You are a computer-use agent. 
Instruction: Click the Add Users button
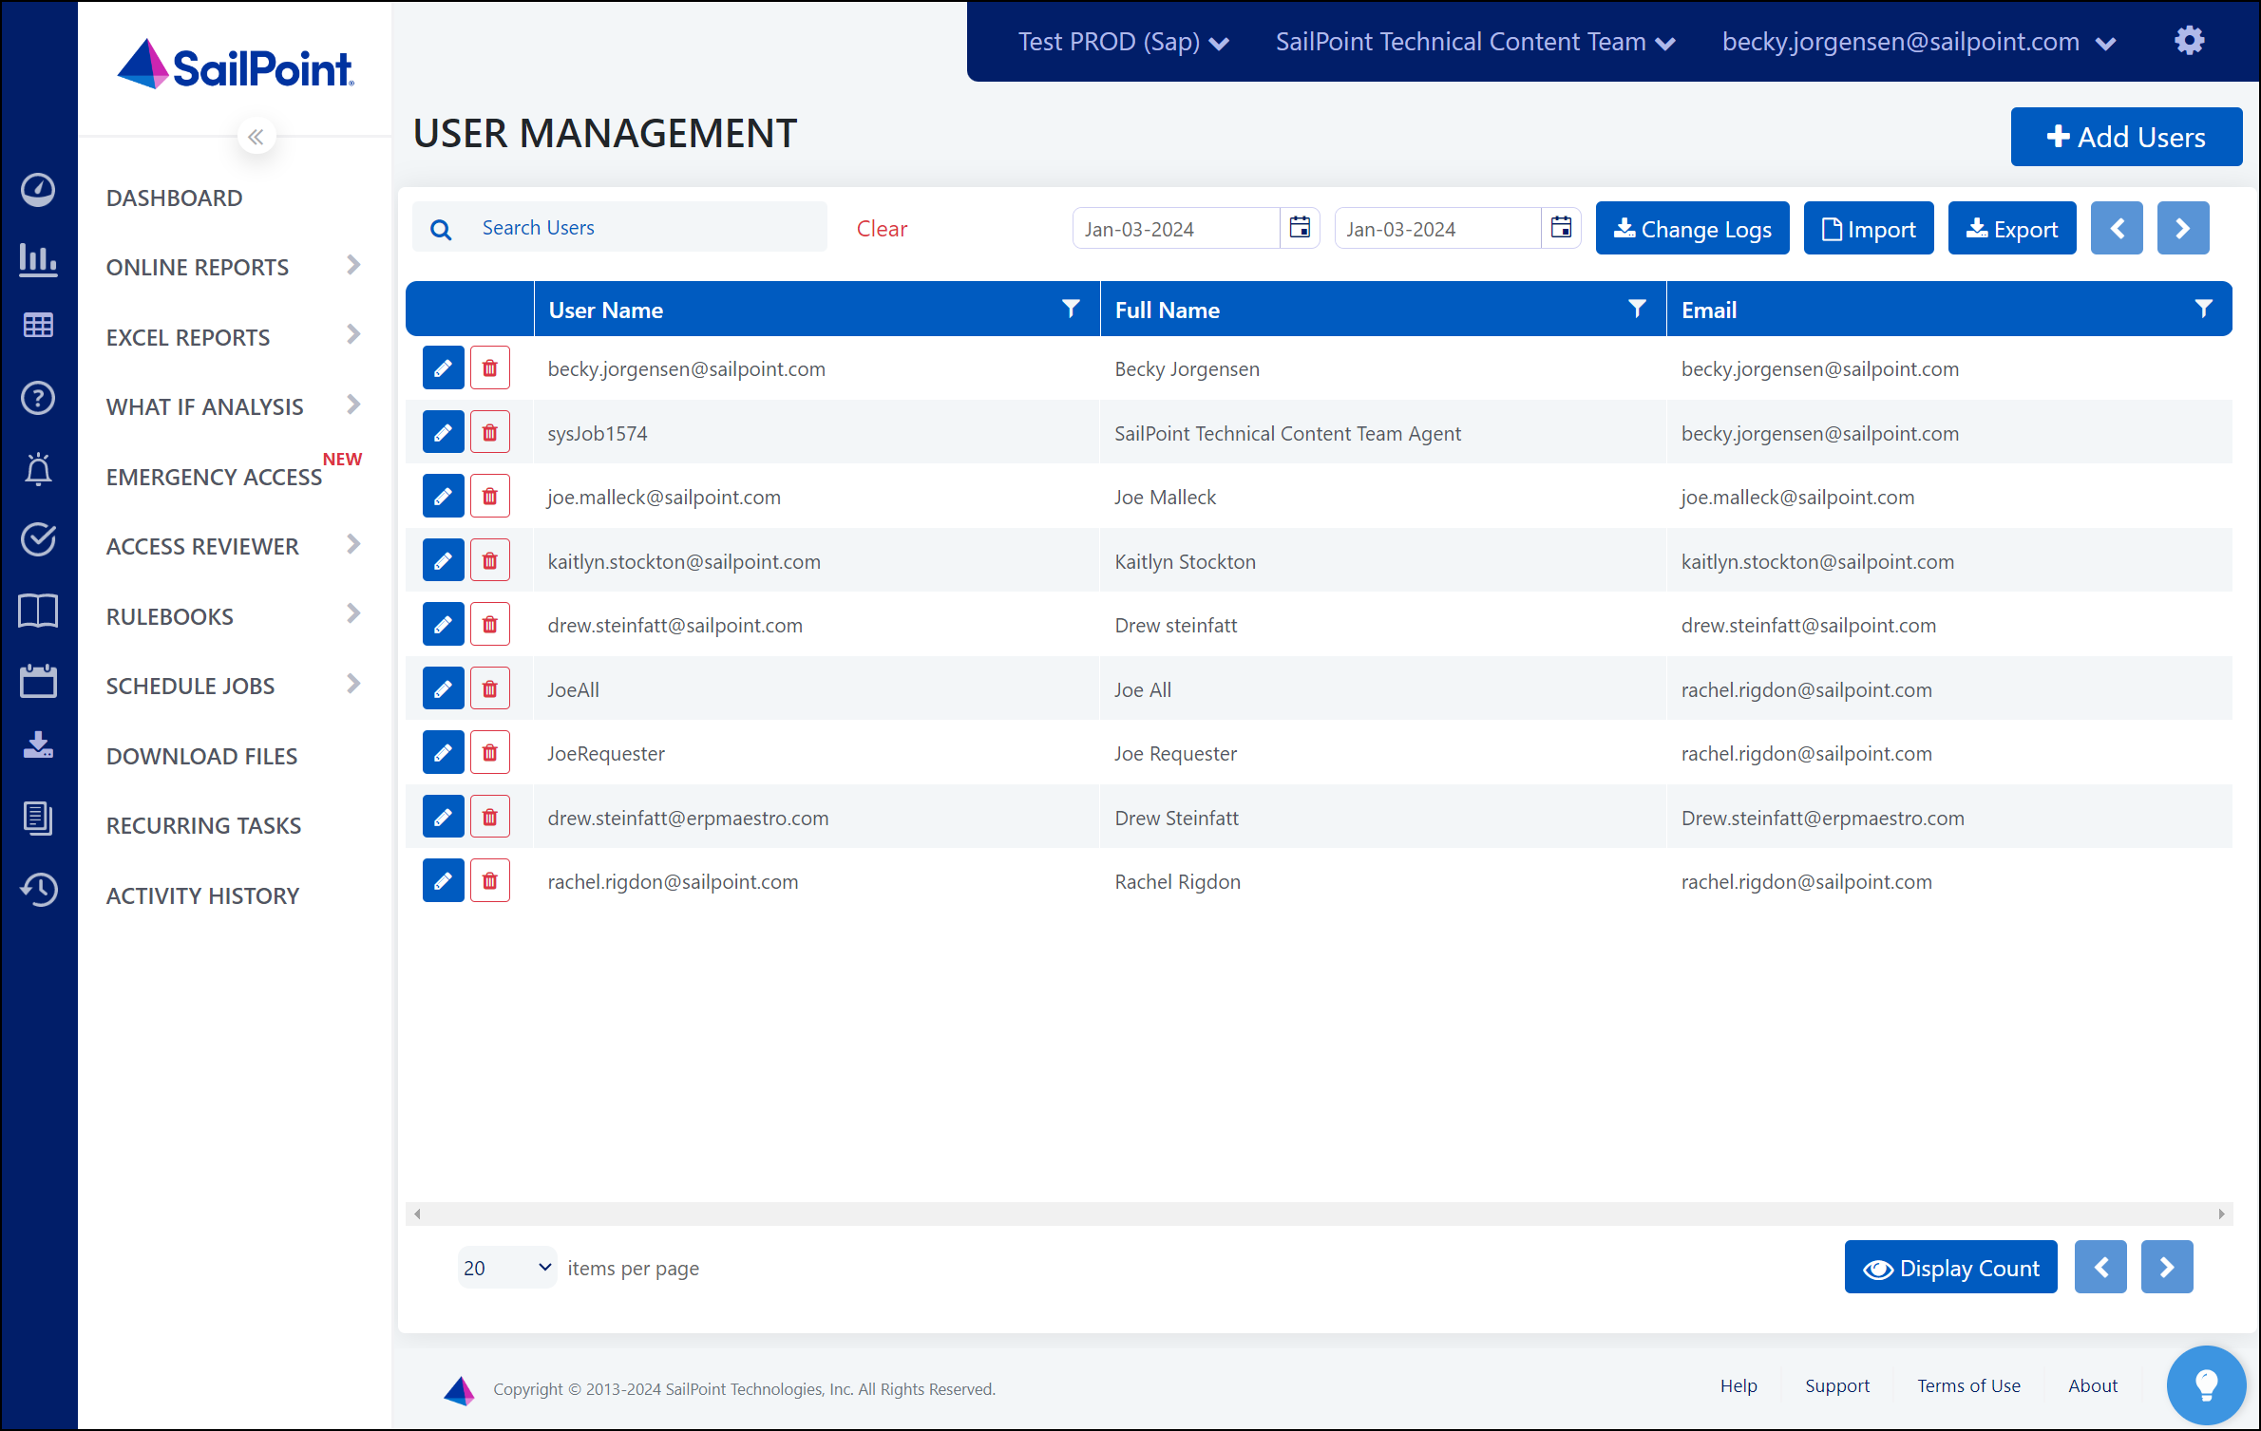pos(2126,138)
